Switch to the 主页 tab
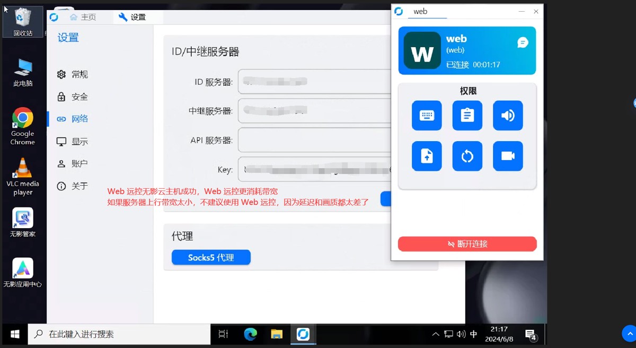The width and height of the screenshot is (636, 348). [x=83, y=17]
